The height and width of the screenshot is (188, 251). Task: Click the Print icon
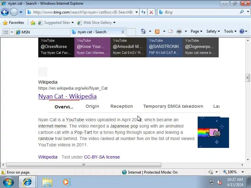[179, 32]
